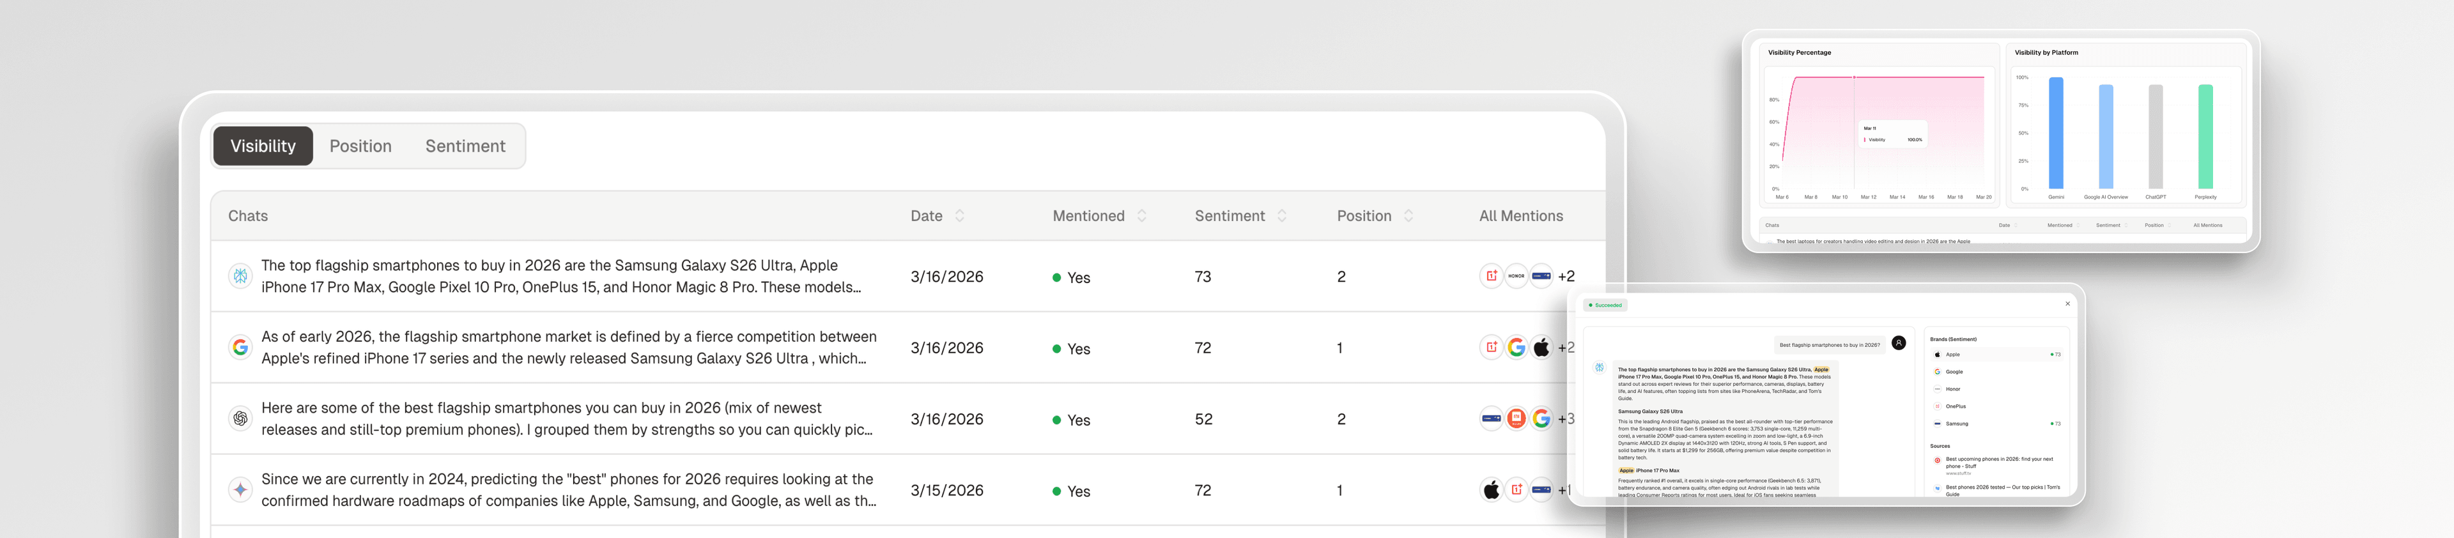Screen dimensions: 2454x538
Task: Sort the table by Mentioned column
Action: (1141, 216)
